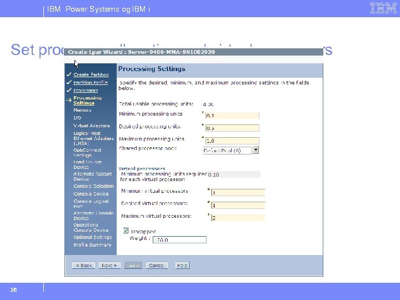Click the Minimum processing units field
Screen dimensions: 400x300
232,116
